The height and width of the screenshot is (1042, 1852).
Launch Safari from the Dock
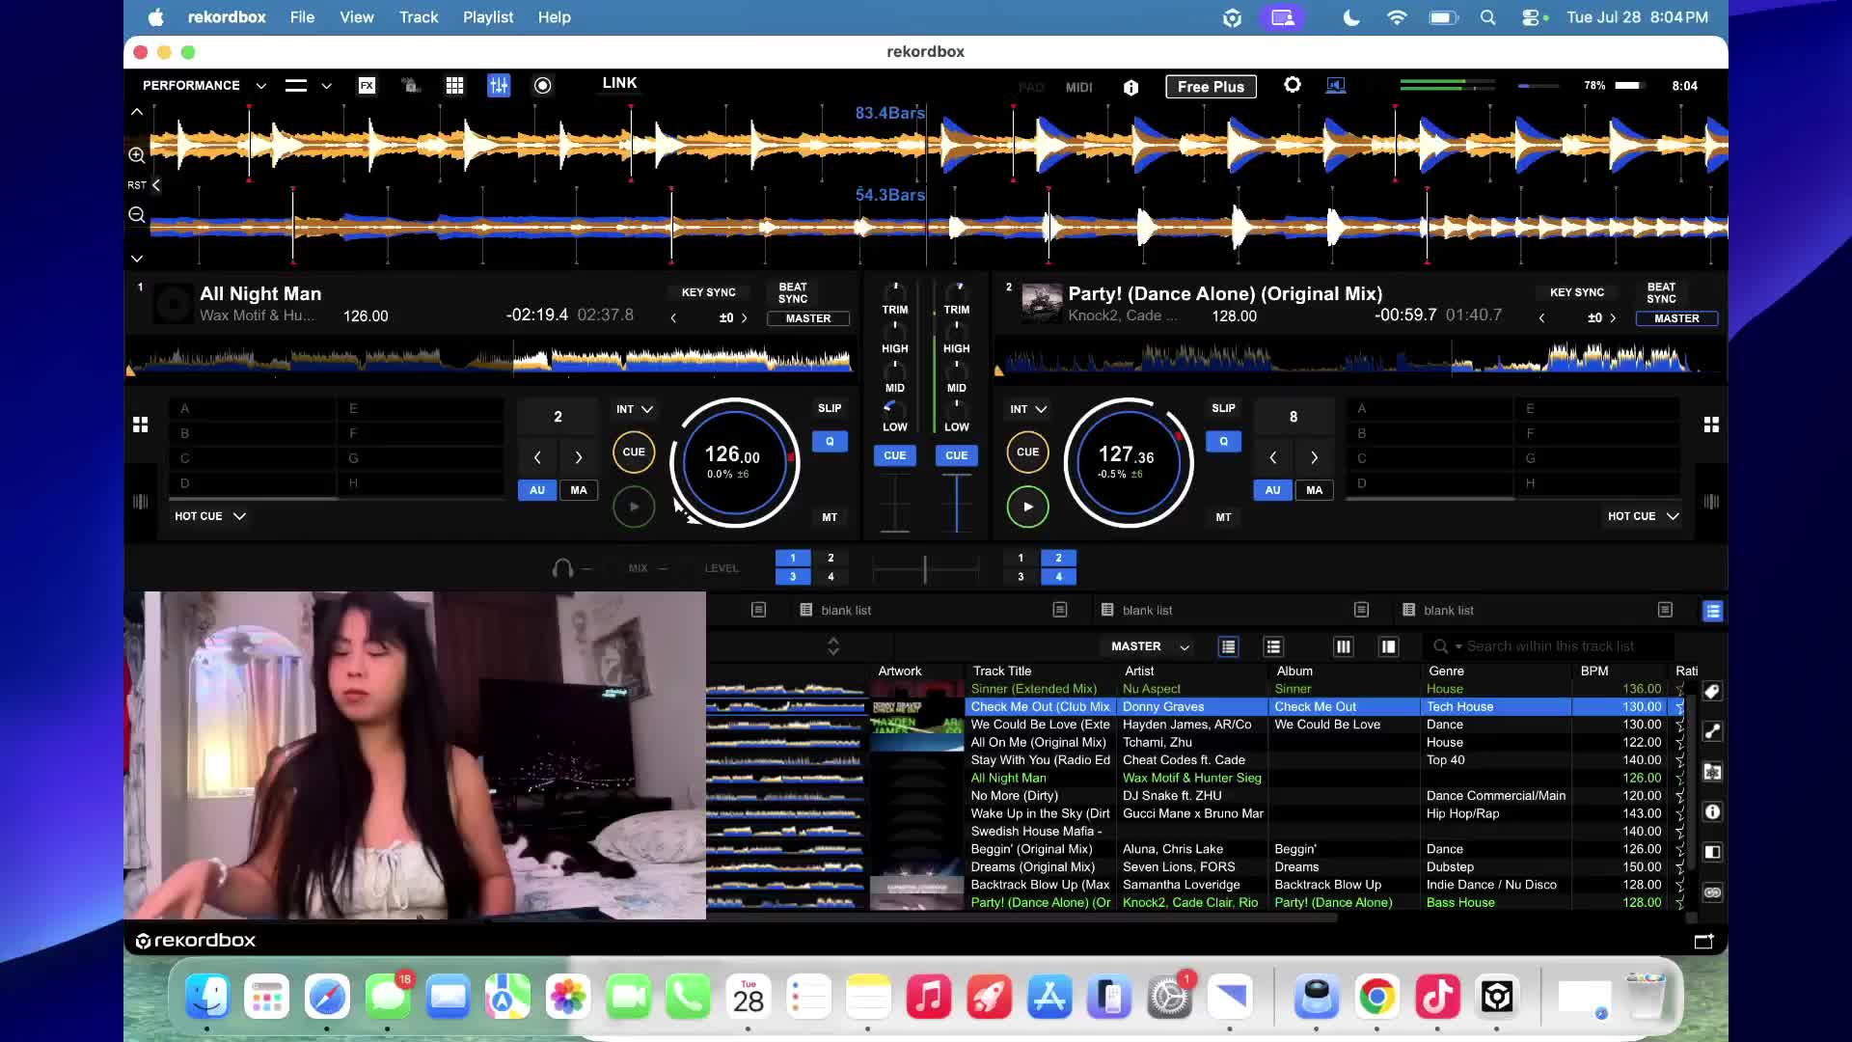327,997
